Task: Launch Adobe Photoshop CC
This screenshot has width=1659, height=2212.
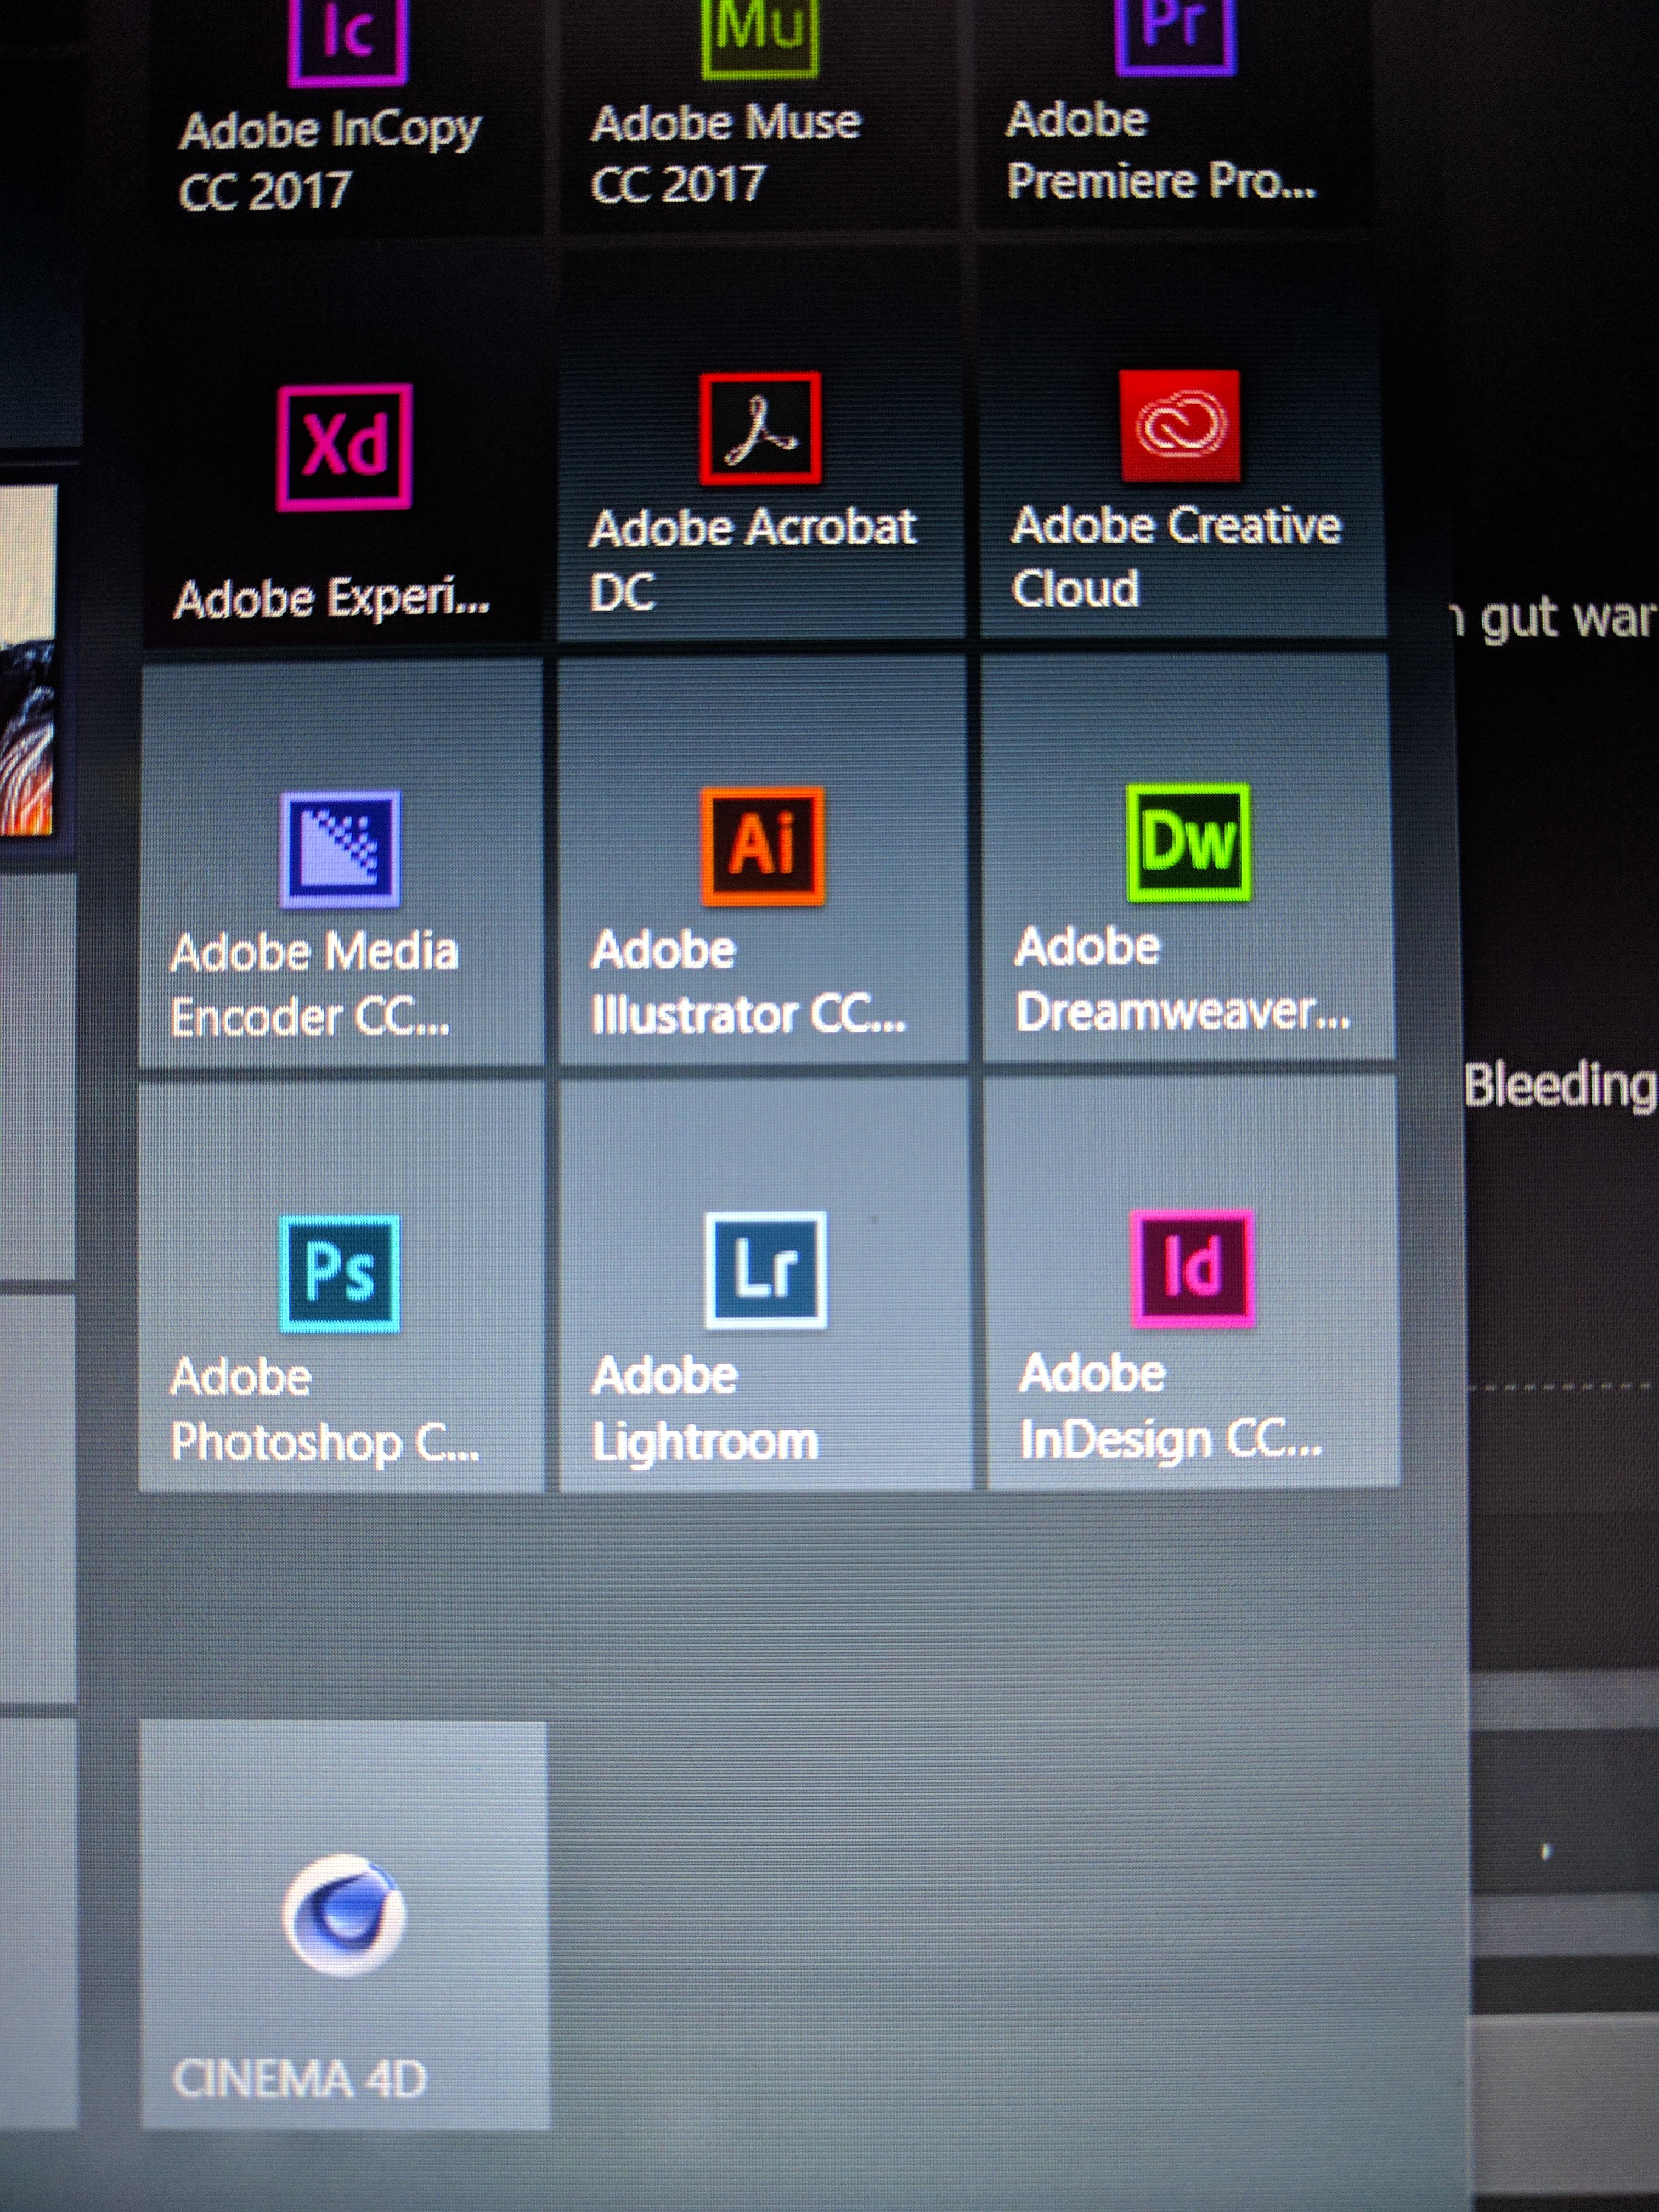Action: tap(340, 1273)
